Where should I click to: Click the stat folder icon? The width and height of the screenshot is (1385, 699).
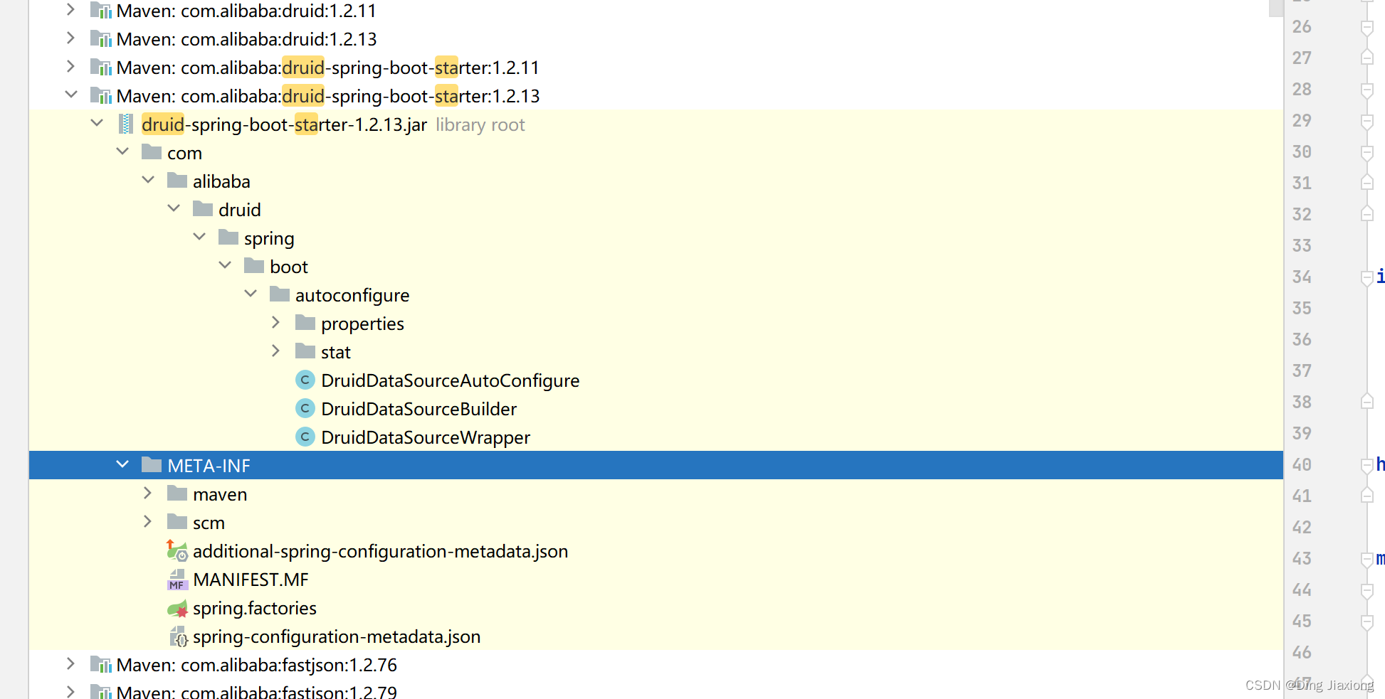click(x=305, y=351)
